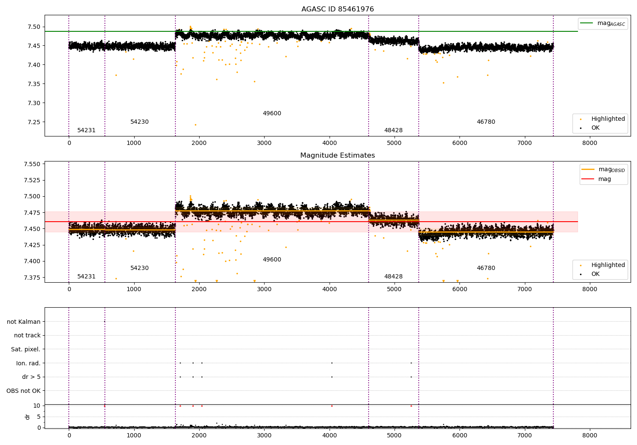The width and height of the screenshot is (637, 445).
Task: Click the 7.375 tick on middle plot y-axis
Action: pos(32,278)
